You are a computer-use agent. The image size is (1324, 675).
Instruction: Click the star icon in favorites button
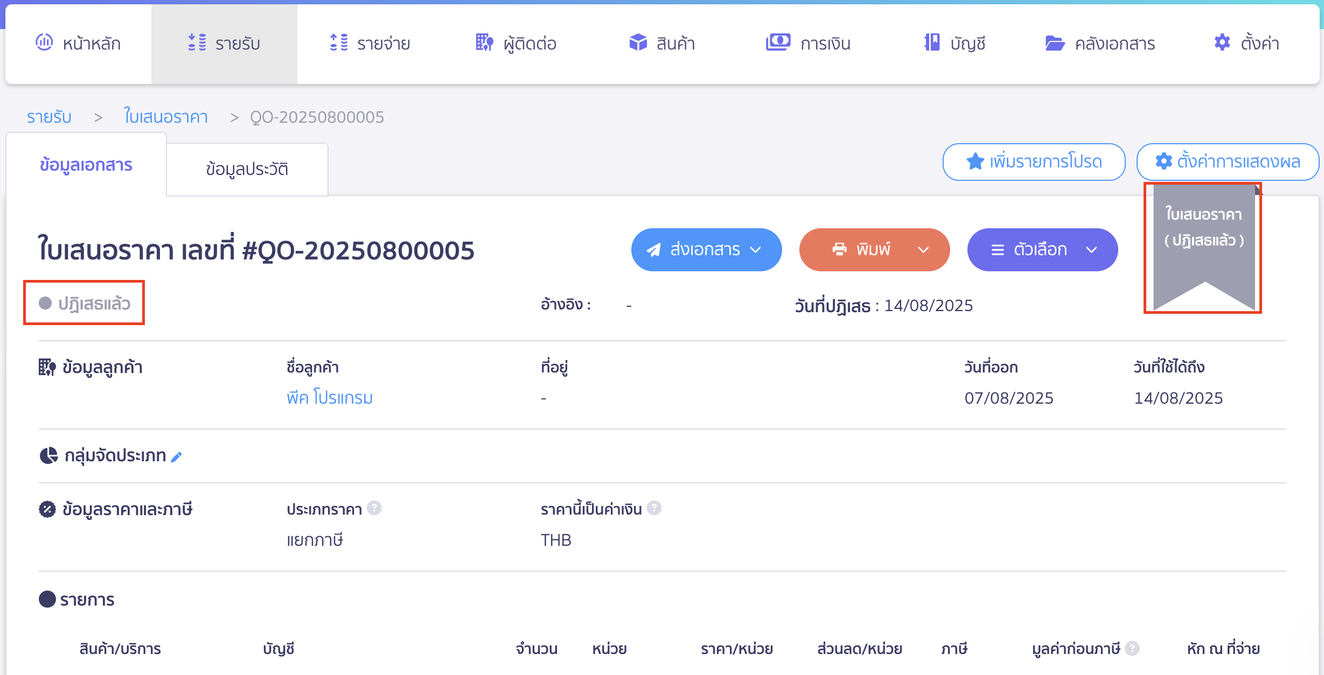(975, 161)
